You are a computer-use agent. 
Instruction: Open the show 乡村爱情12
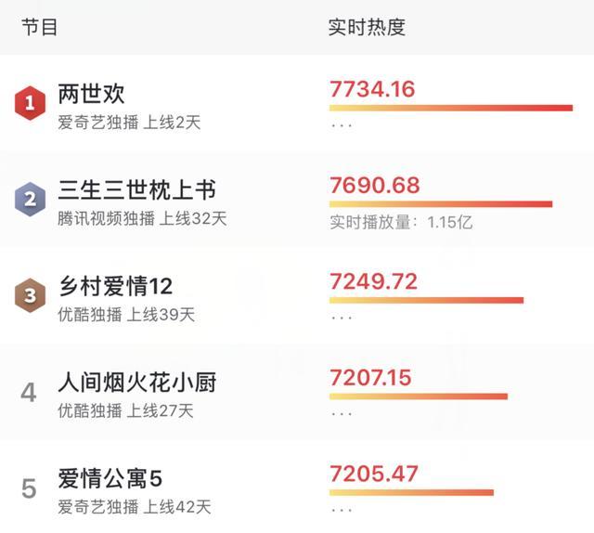115,286
